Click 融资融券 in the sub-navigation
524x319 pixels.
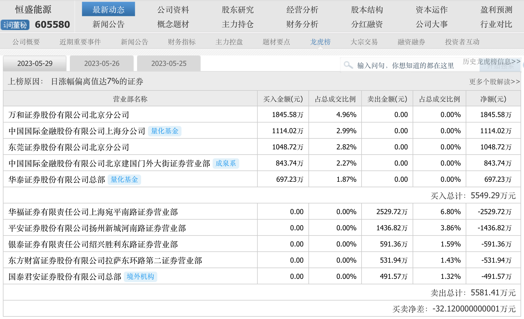tap(411, 42)
